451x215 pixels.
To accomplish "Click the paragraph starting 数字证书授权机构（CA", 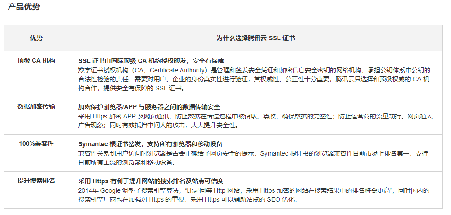I will pyautogui.click(x=254, y=79).
